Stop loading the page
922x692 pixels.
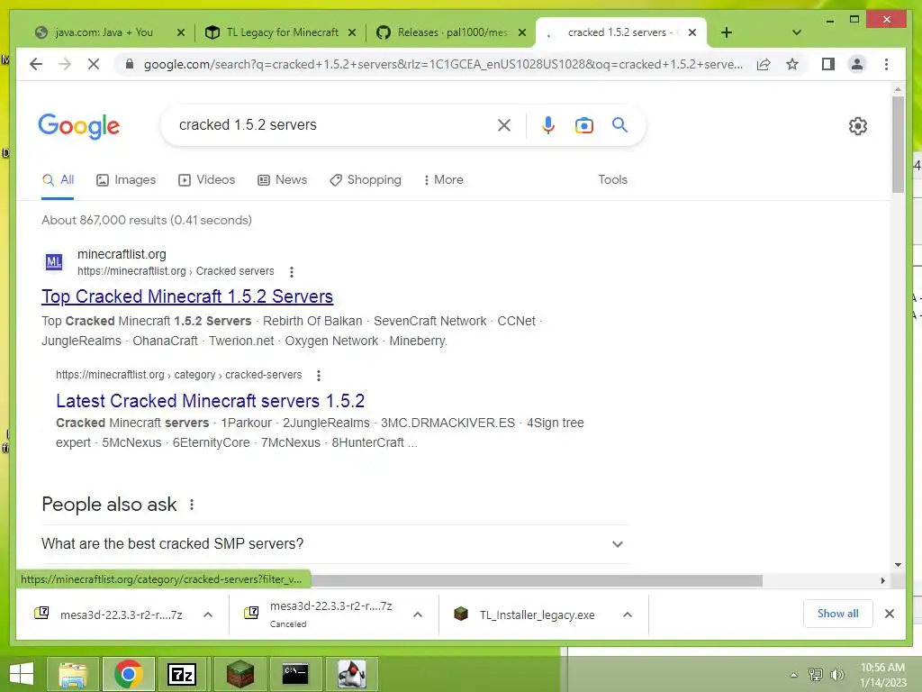(x=93, y=64)
